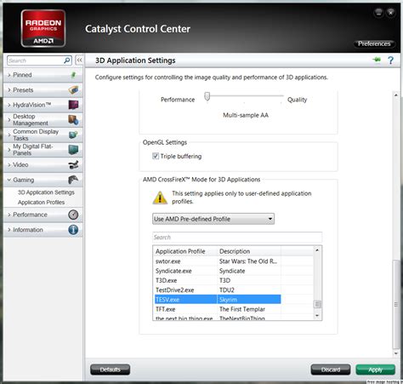
Task: Click the application profile Search field
Action: coord(237,238)
